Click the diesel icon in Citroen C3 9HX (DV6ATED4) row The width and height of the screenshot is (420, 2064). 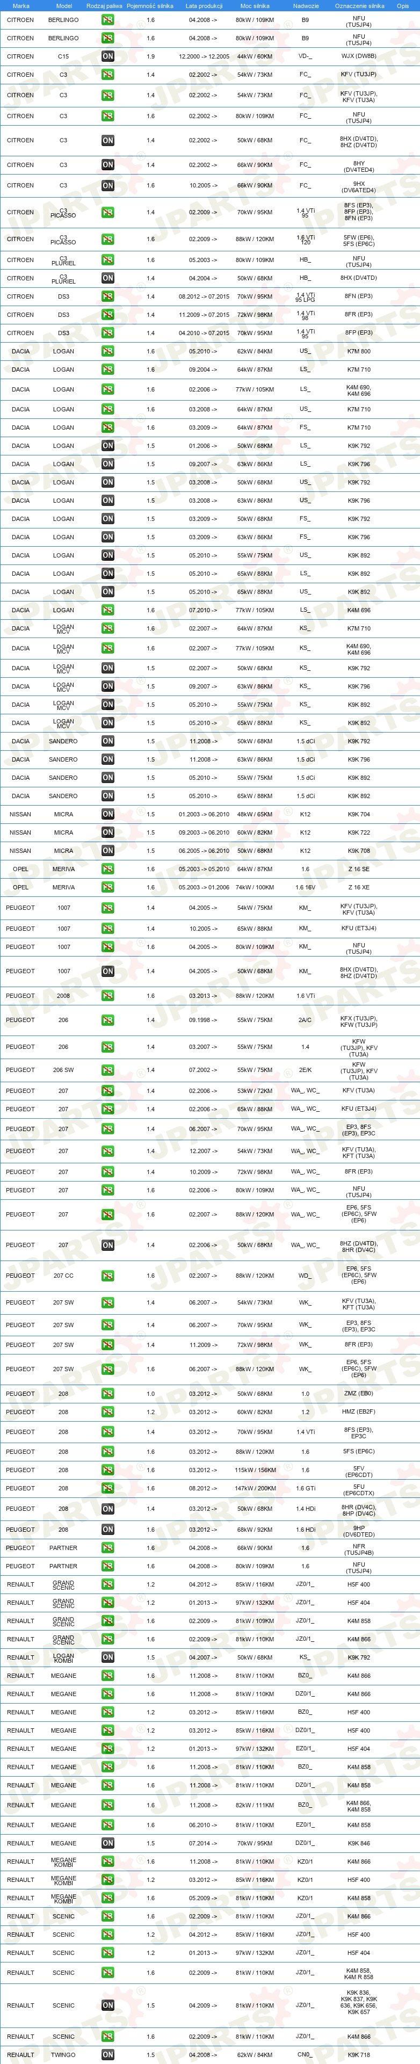(107, 185)
